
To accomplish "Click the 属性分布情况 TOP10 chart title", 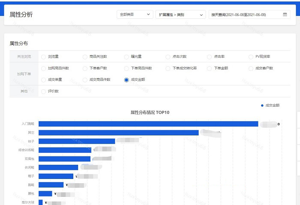I will (x=150, y=112).
